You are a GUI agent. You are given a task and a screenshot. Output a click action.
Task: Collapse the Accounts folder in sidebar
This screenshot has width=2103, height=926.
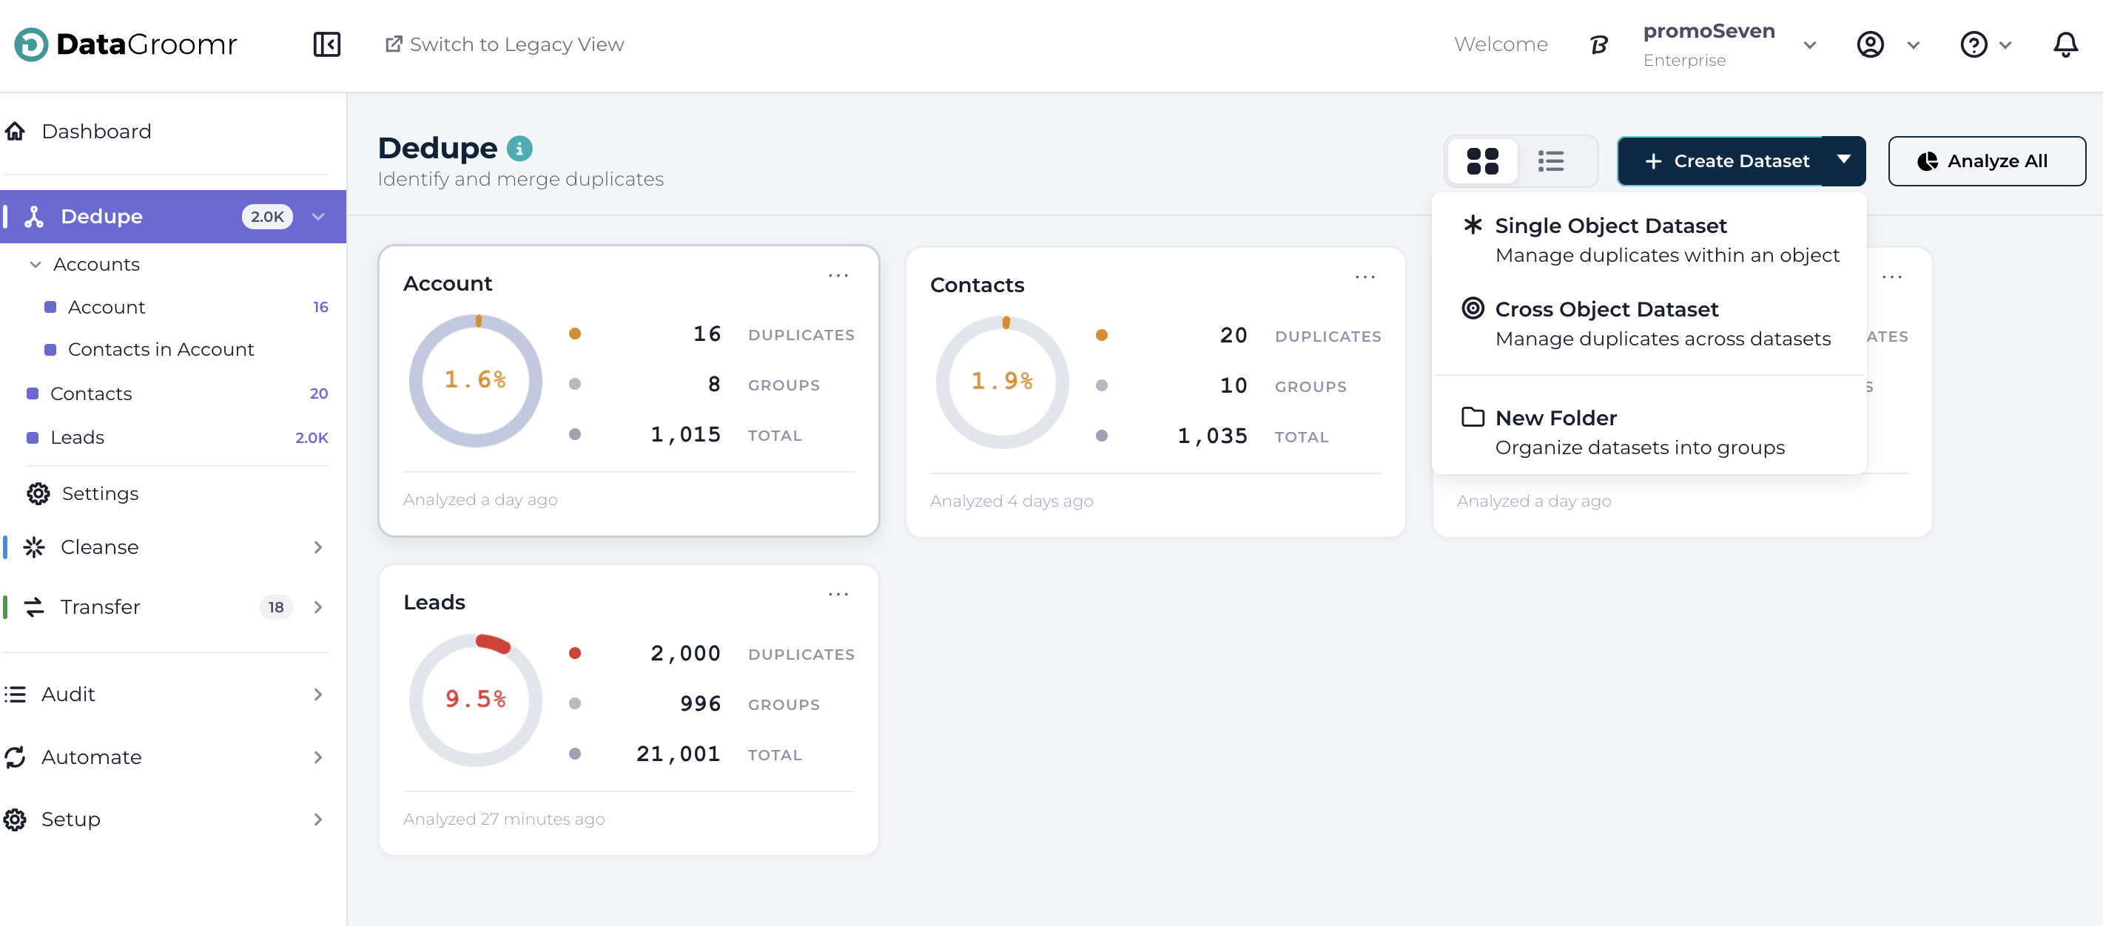click(35, 264)
